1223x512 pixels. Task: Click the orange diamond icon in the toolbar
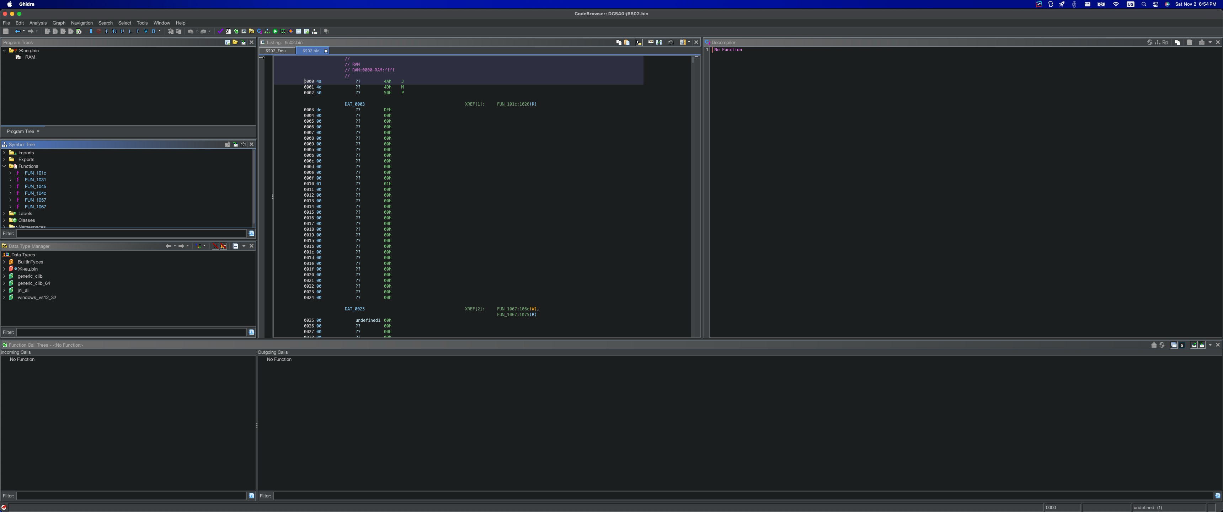pos(290,31)
